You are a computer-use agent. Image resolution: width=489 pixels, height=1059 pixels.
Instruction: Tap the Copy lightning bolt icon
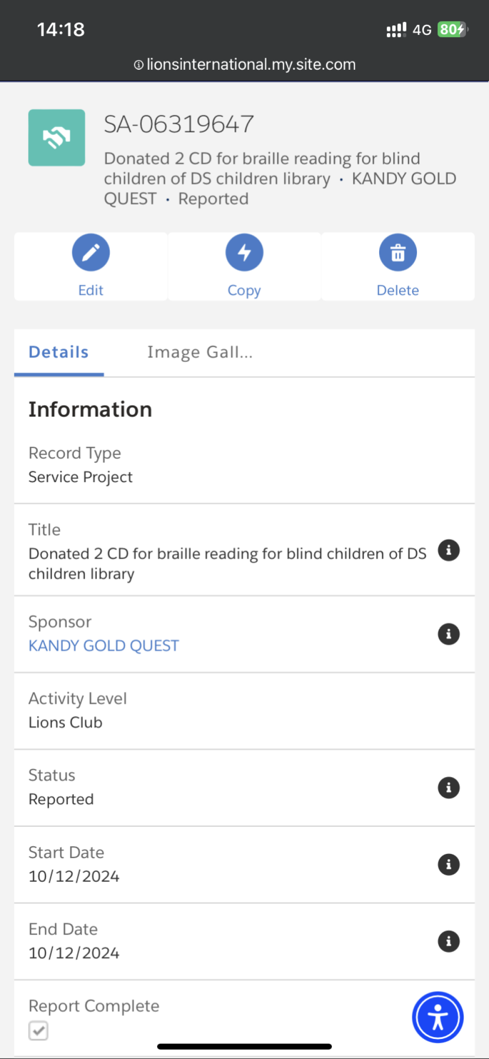244,252
